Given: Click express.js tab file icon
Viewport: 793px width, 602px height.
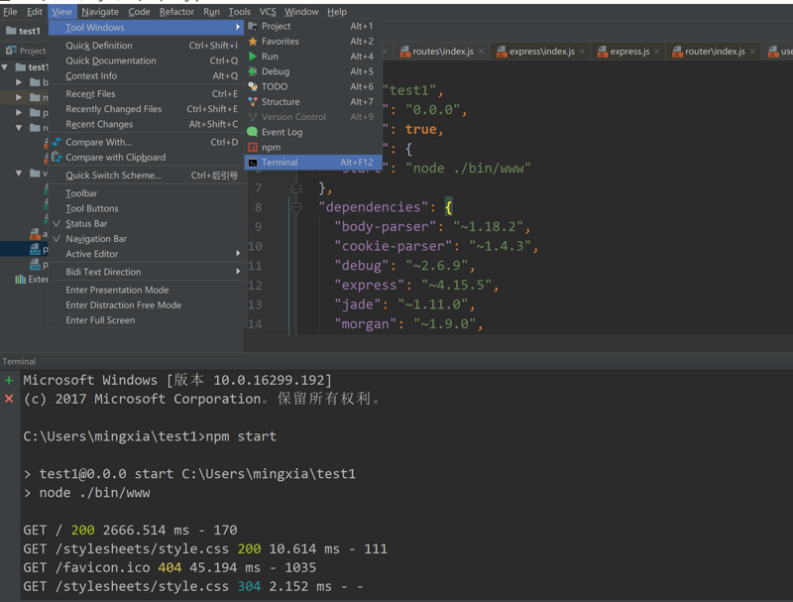Looking at the screenshot, I should [x=603, y=52].
